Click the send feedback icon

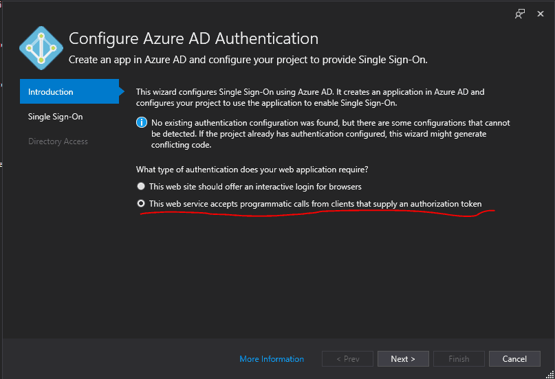coord(520,13)
